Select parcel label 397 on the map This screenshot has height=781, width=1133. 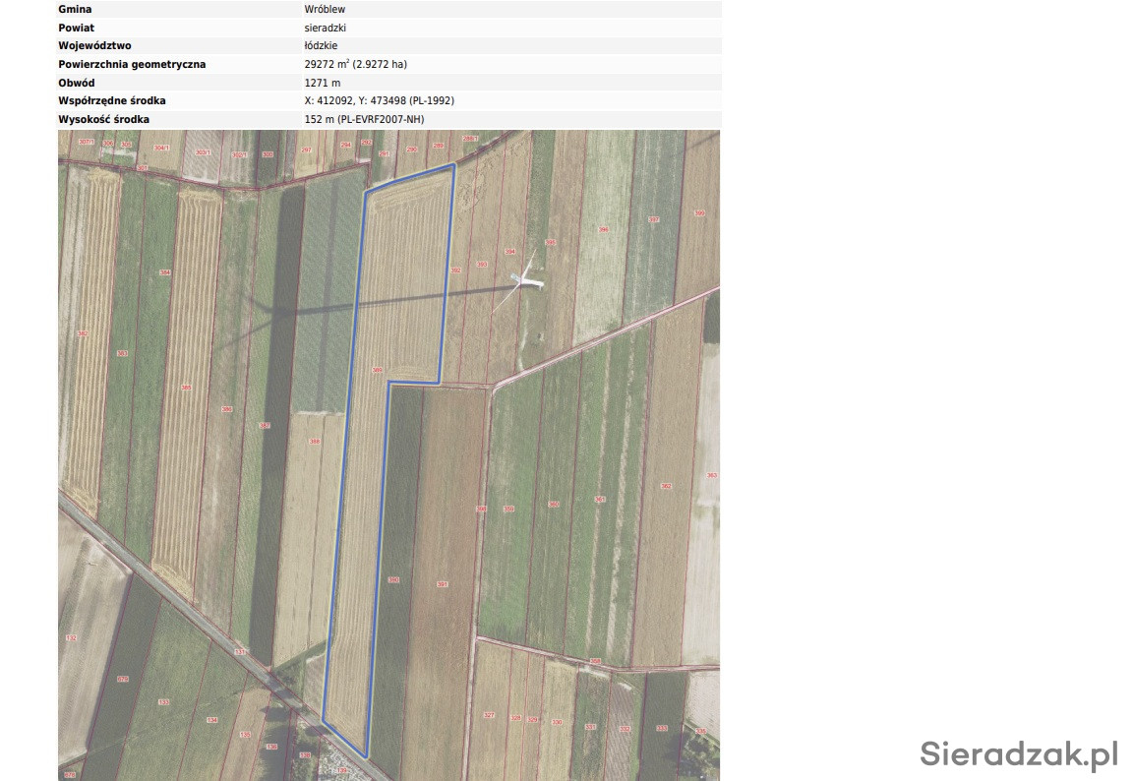653,219
